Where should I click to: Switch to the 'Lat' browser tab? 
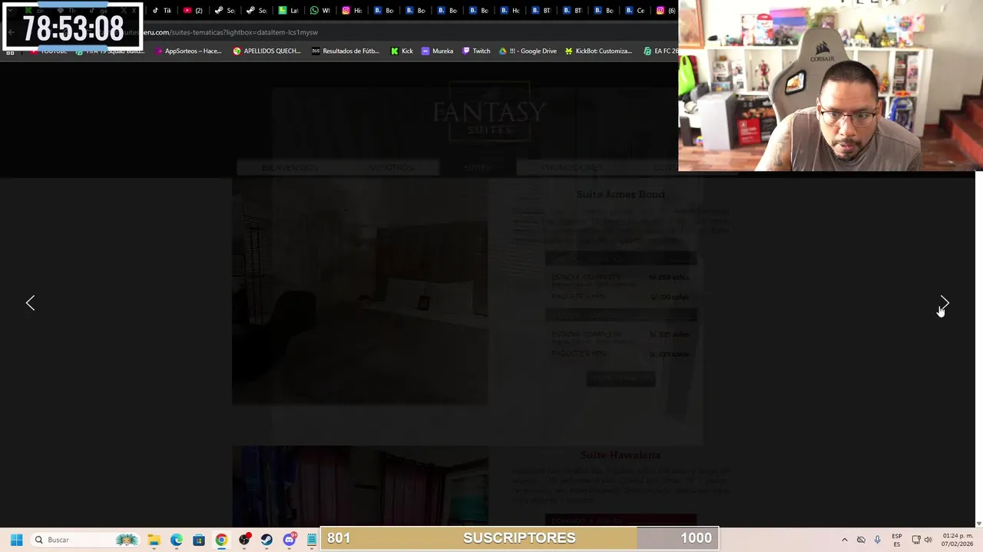pyautogui.click(x=288, y=11)
